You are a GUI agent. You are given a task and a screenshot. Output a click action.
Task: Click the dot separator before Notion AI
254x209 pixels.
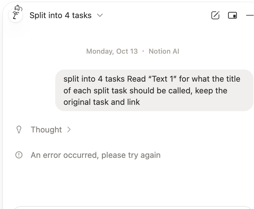click(143, 51)
